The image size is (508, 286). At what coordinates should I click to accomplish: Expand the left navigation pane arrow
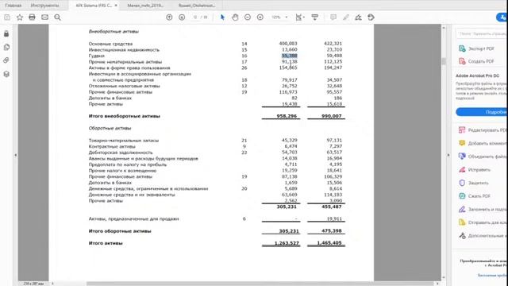point(15,155)
